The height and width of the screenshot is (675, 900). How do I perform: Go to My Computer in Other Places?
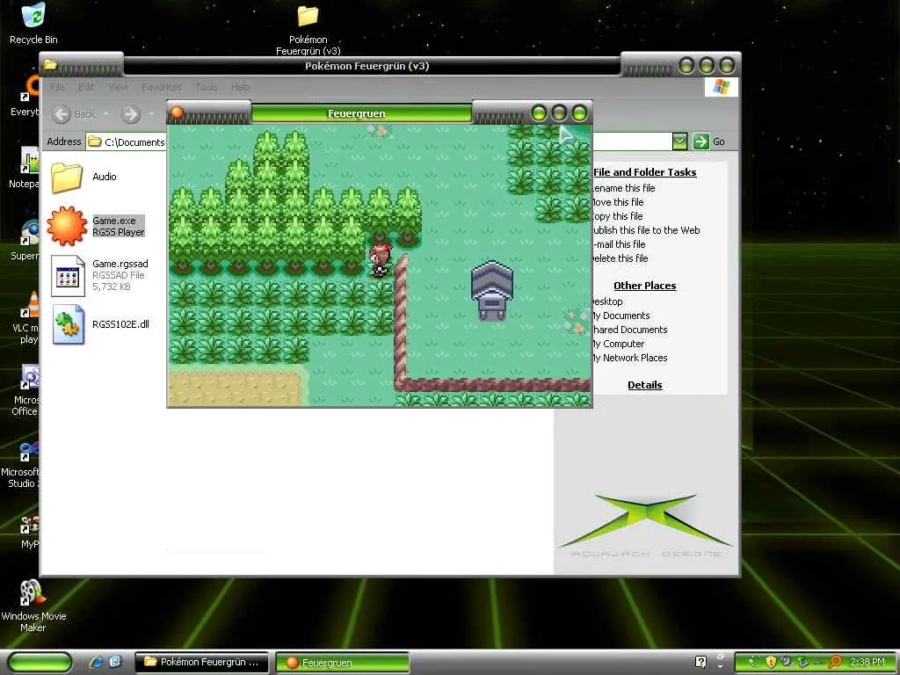[x=619, y=344]
